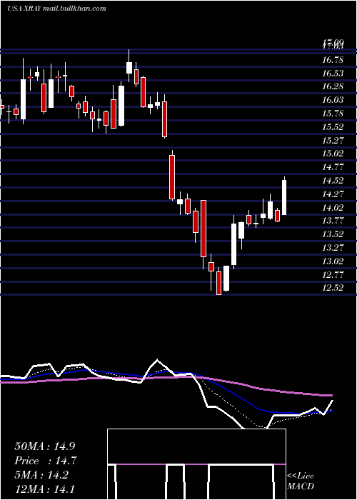Click the 'USA XRAY mail.bullkhan.com' chart title
This screenshot has width=357, height=500.
tap(56, 9)
